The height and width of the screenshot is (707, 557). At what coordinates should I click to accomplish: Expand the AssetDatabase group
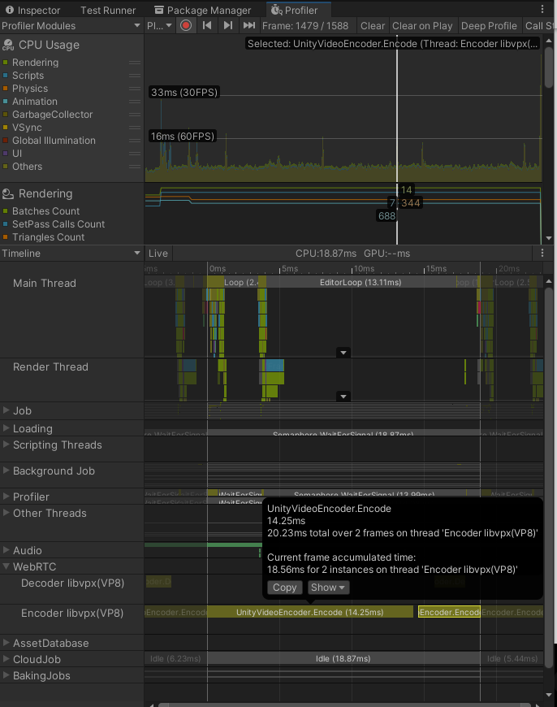6,642
